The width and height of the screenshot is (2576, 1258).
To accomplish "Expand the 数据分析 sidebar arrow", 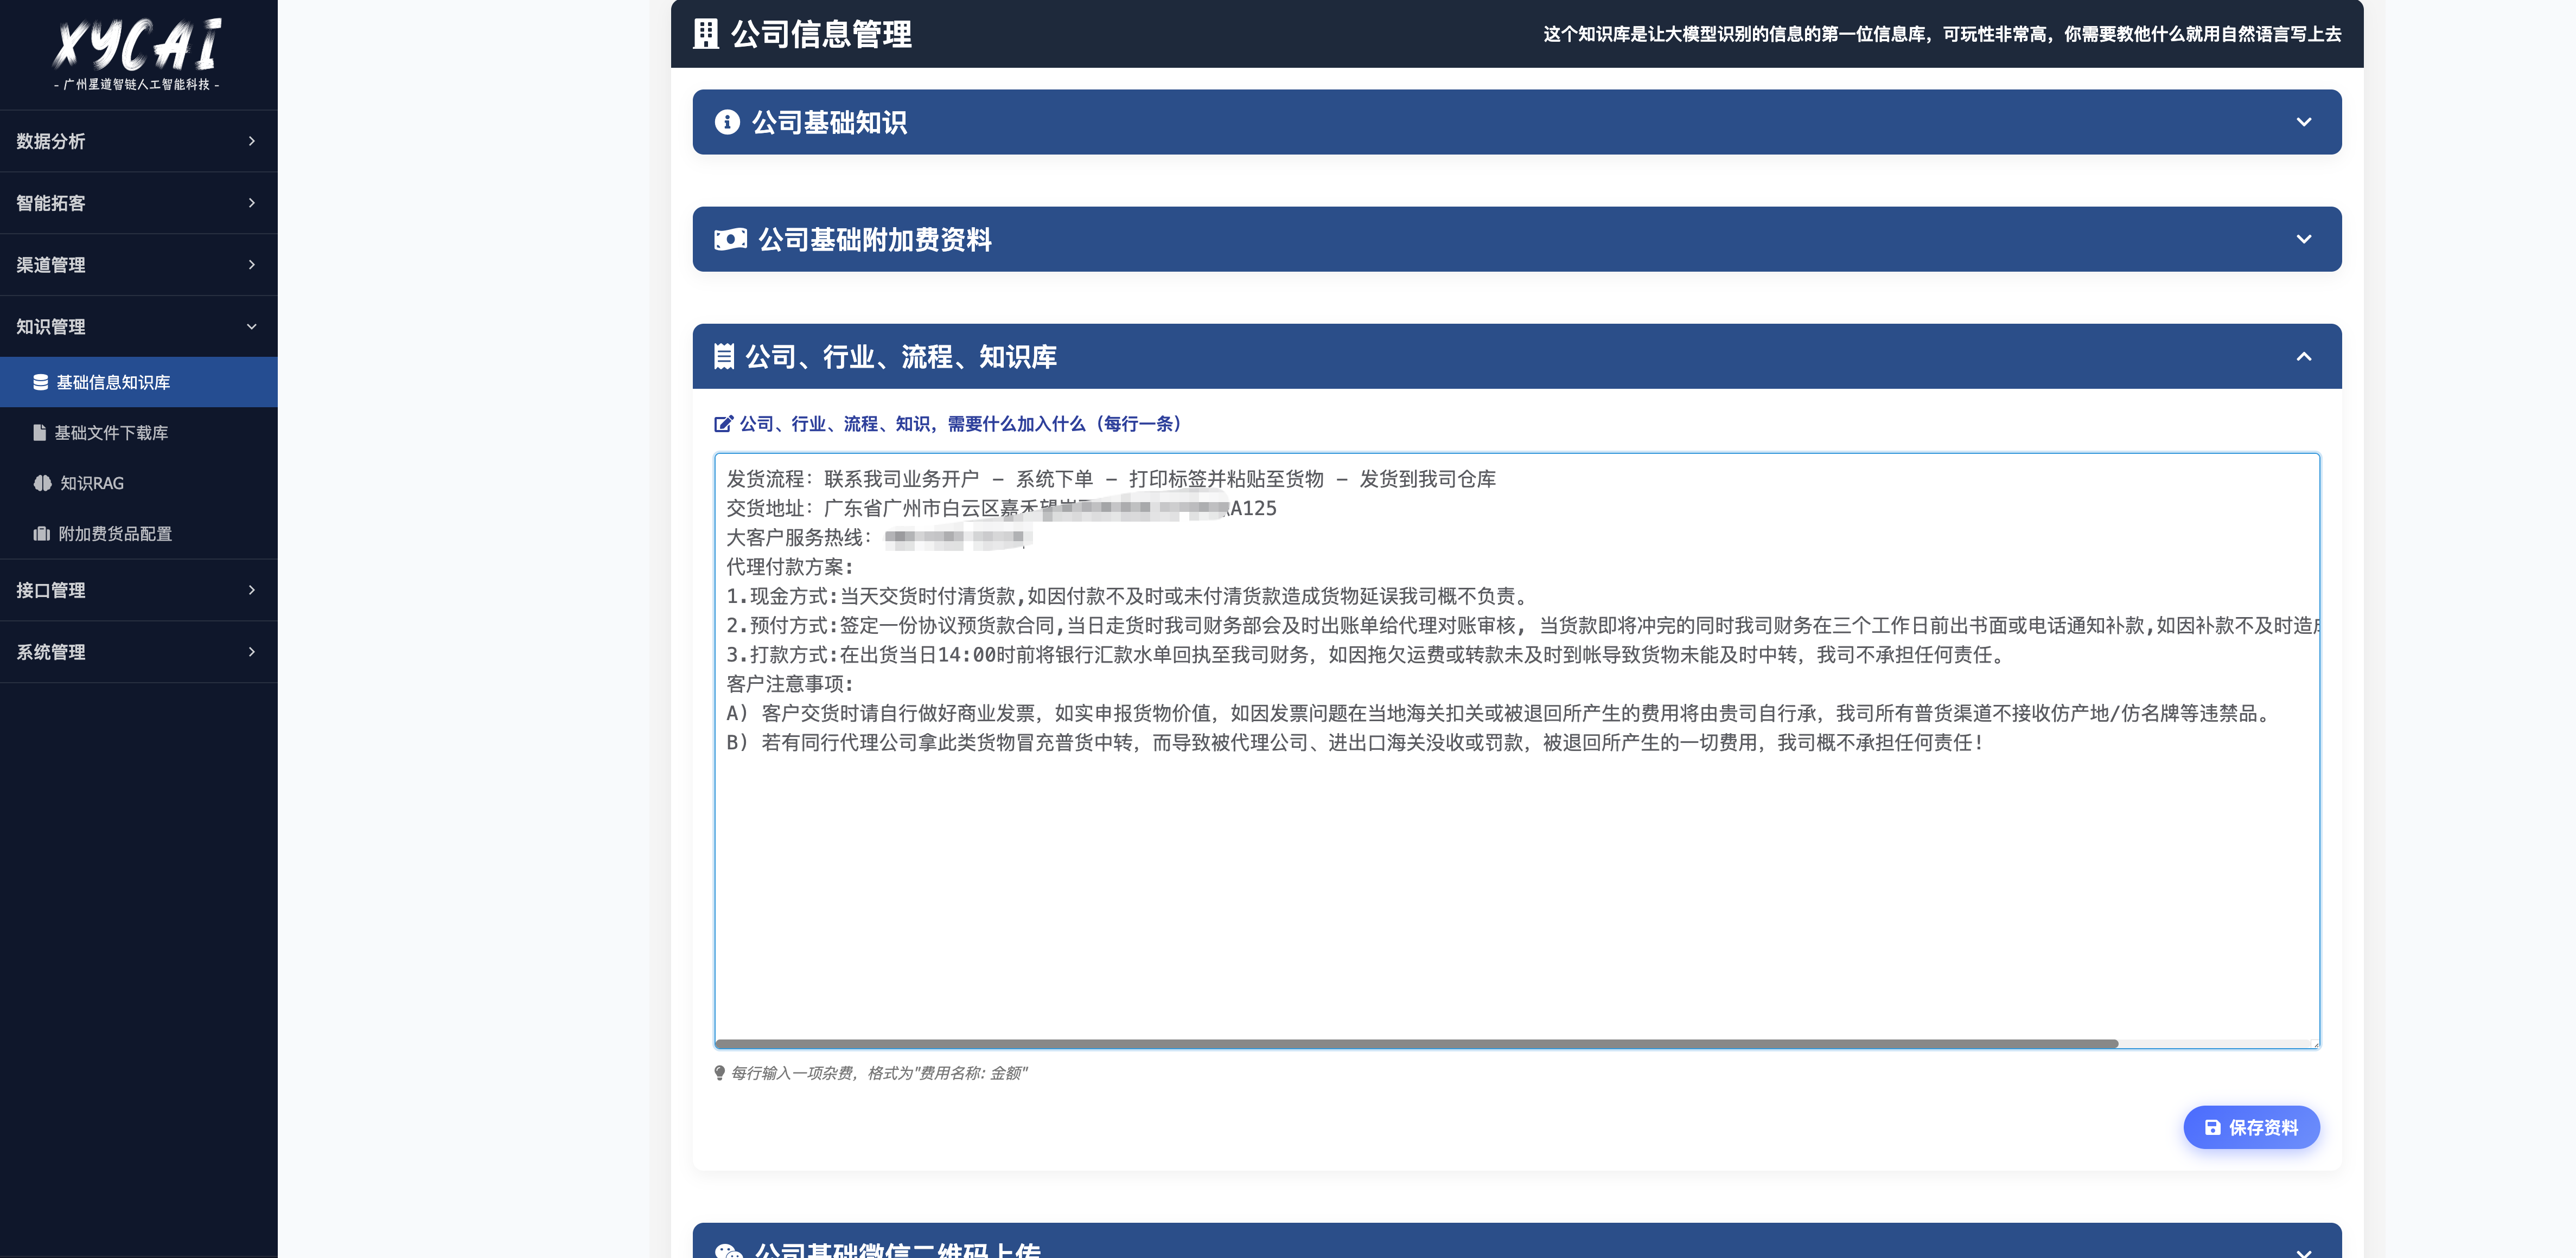I will [x=251, y=141].
